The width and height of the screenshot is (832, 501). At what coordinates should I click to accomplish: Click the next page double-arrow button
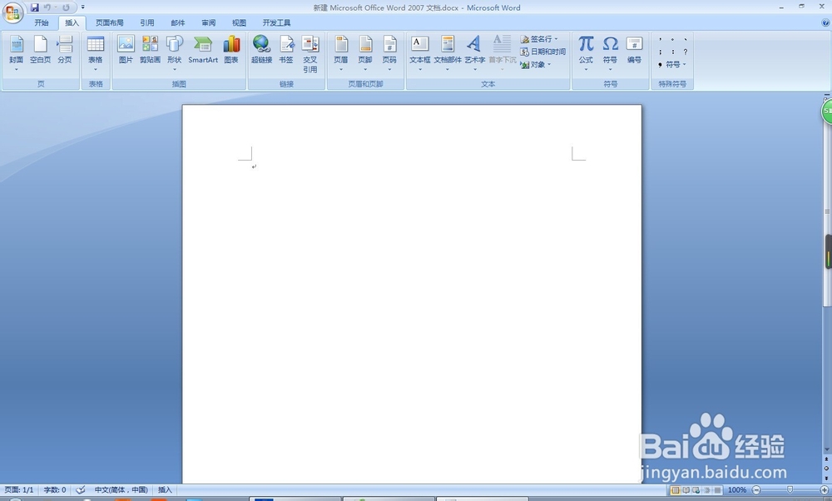[x=827, y=479]
